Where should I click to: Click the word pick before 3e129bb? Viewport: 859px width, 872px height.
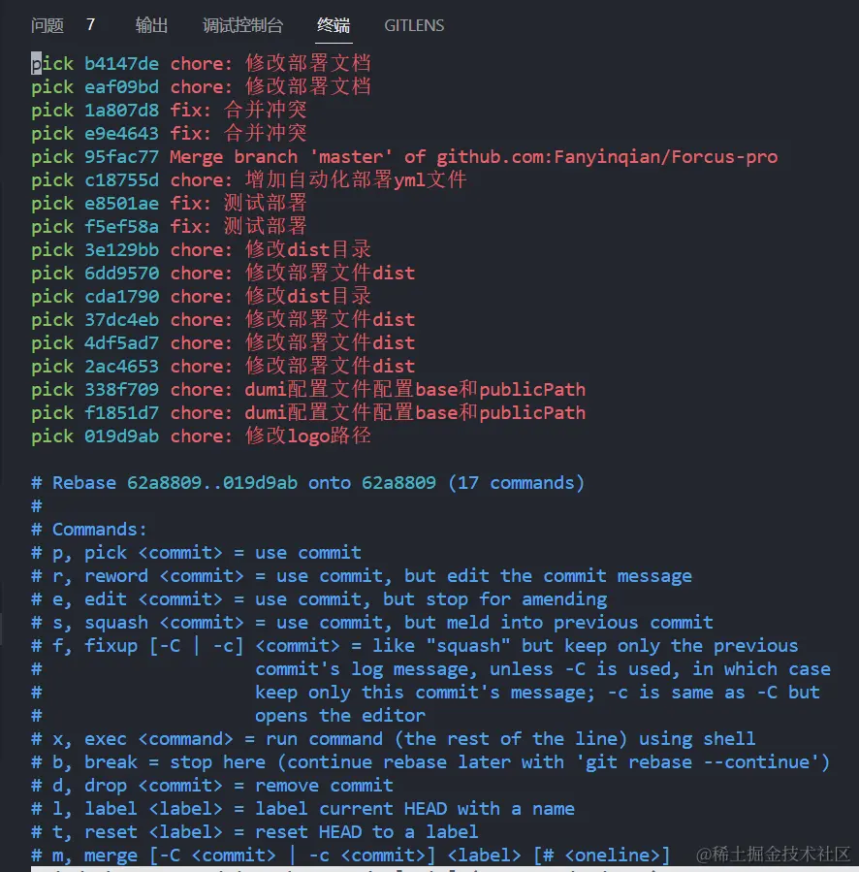[52, 250]
